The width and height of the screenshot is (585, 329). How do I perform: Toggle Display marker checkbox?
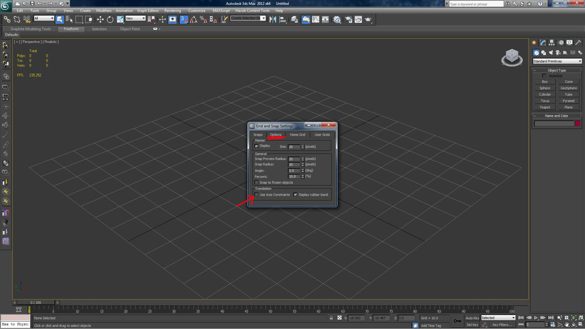point(256,146)
